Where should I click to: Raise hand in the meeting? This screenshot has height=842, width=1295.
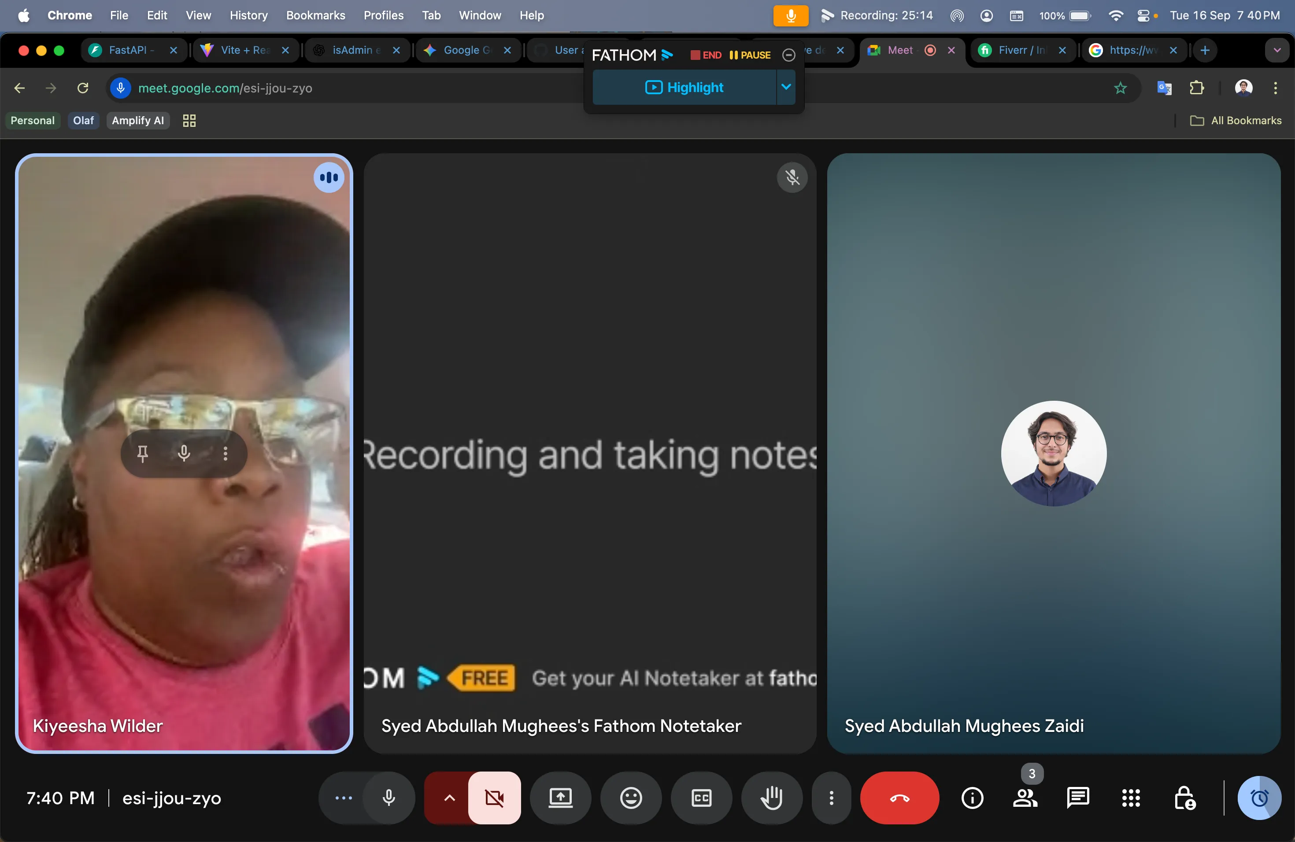[772, 798]
